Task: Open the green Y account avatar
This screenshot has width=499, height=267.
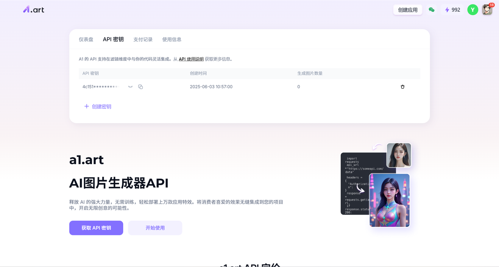Action: 473,10
